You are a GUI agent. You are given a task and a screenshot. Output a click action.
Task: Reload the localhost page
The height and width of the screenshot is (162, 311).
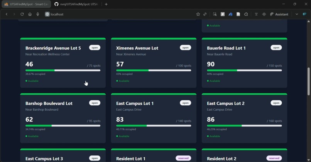click(x=22, y=14)
